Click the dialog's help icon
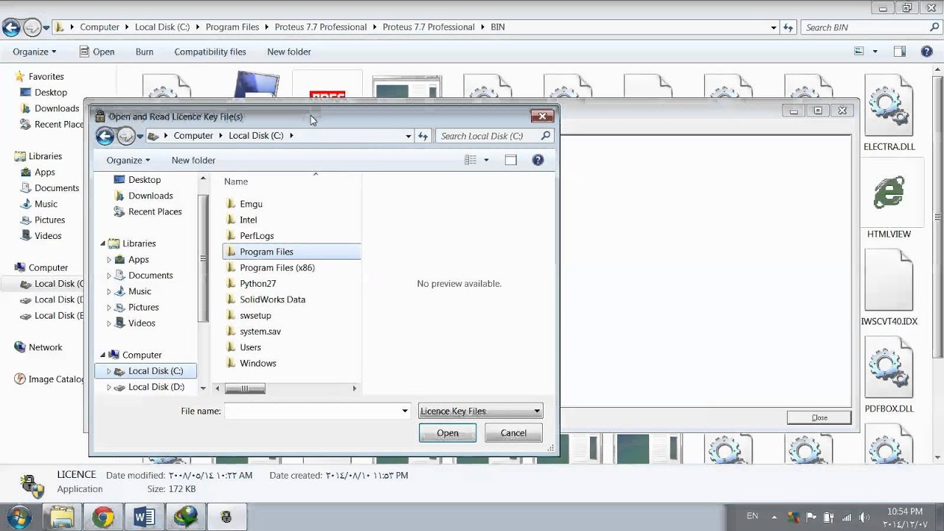This screenshot has width=944, height=531. tap(538, 160)
